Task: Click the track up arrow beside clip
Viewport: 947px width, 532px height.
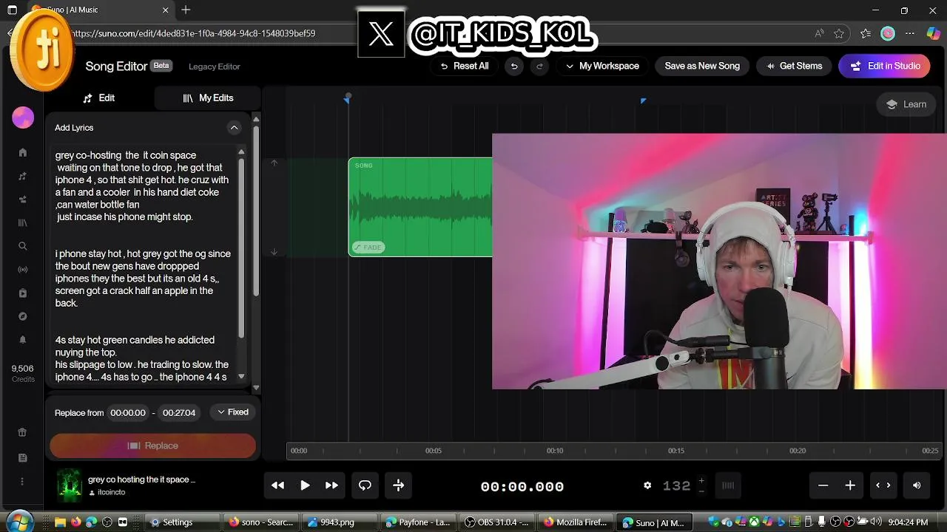Action: [x=274, y=163]
